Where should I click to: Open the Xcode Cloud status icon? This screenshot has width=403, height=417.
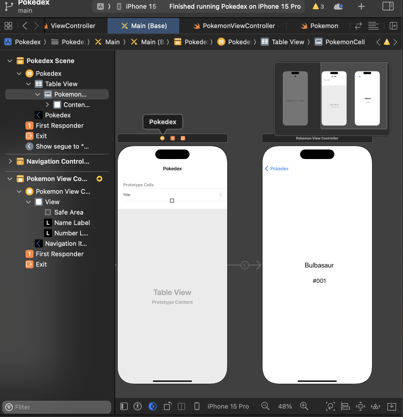(x=338, y=6)
